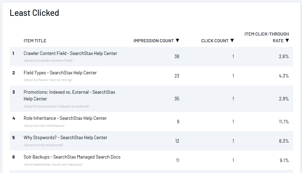Open Crawler Content Field help article
This screenshot has width=302, height=173.
70,53
